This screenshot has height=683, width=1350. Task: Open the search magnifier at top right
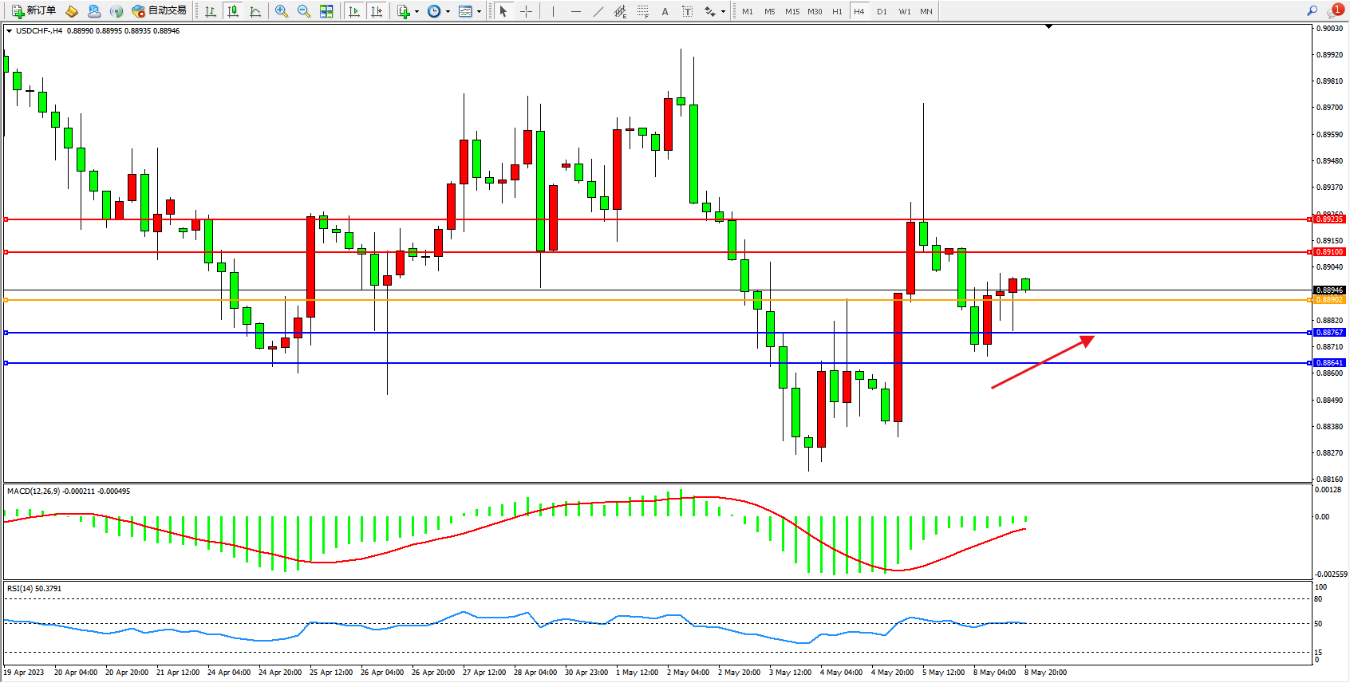pyautogui.click(x=1312, y=11)
